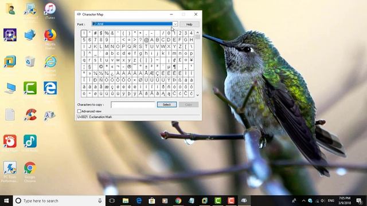Select the section sign § character
The width and height of the screenshot is (367, 206).
89,67
